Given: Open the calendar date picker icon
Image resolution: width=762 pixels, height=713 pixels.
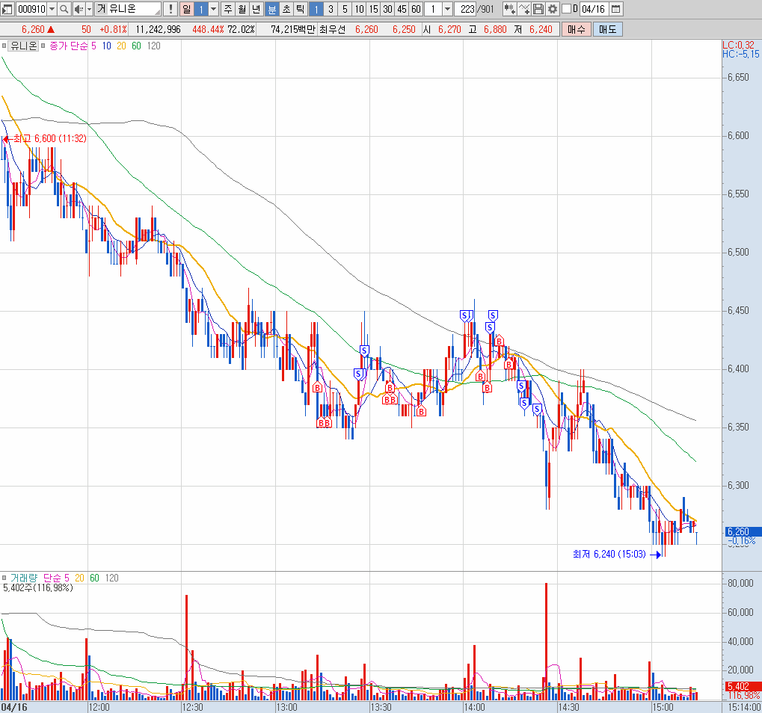Looking at the screenshot, I should tap(615, 9).
